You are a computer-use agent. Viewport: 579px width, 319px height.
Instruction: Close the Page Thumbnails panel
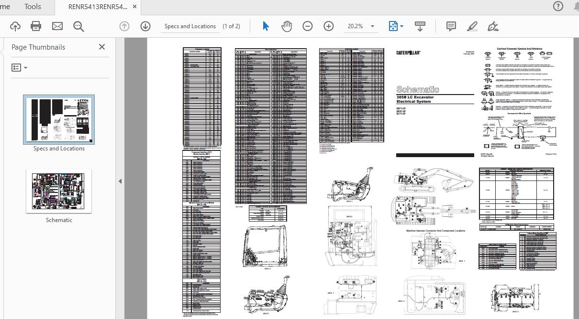click(102, 47)
